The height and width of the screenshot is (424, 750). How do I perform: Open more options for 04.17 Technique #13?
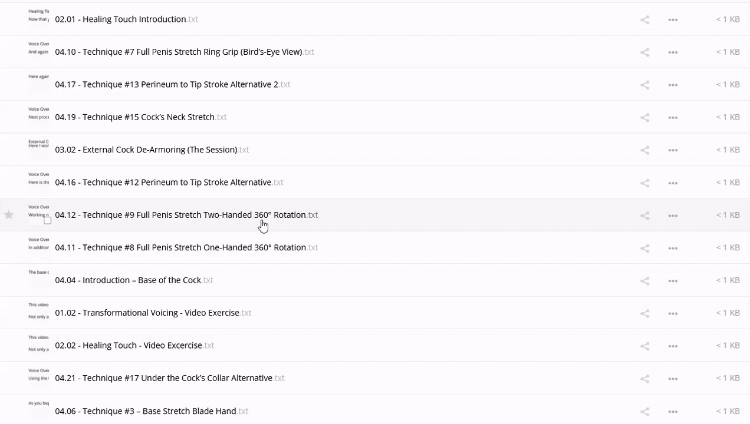(673, 85)
